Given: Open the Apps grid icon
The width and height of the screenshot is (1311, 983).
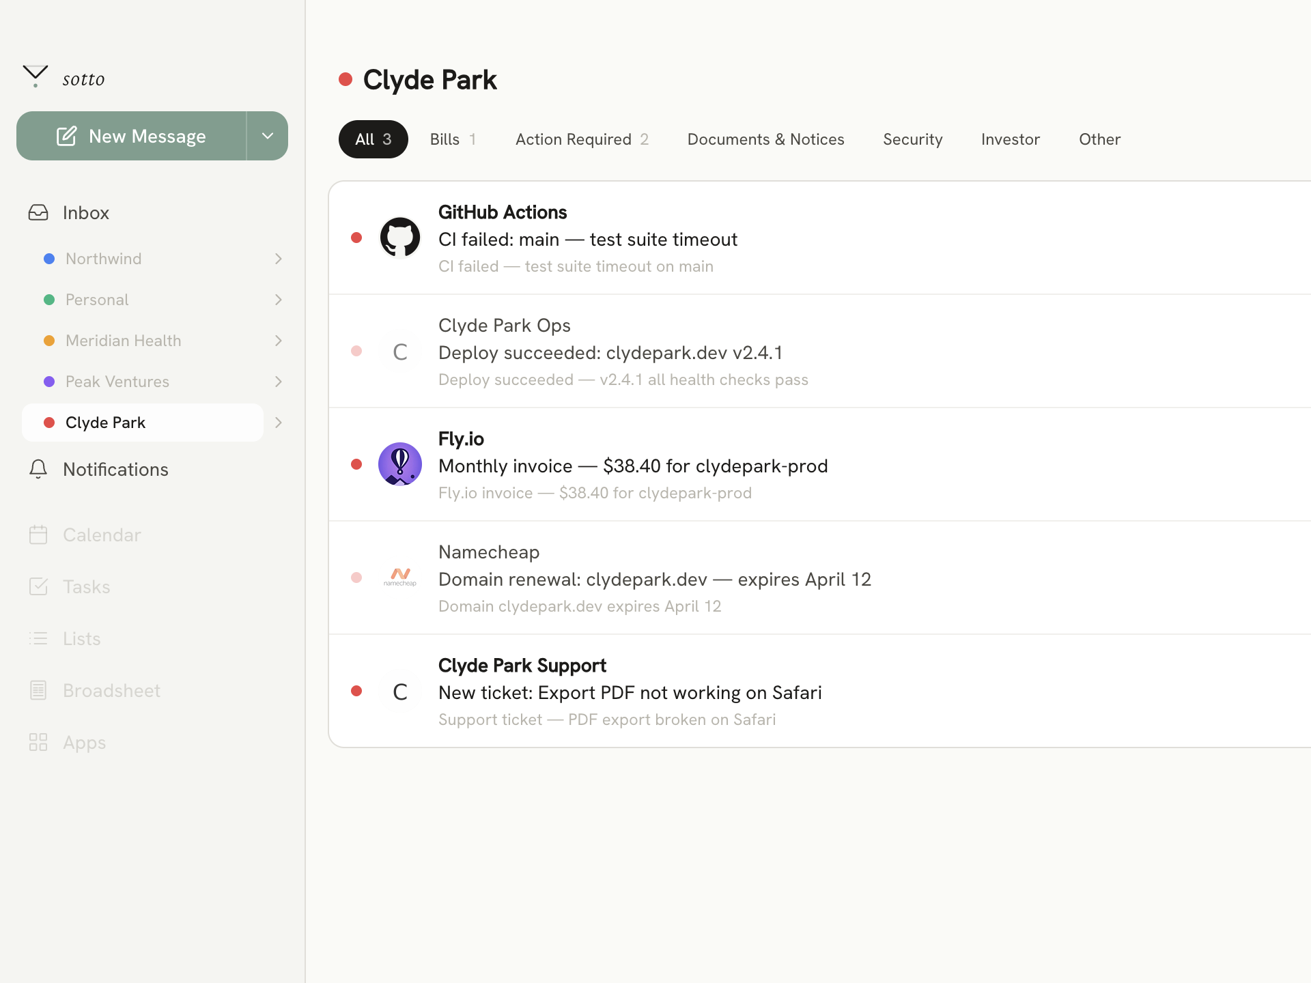Looking at the screenshot, I should click(38, 742).
